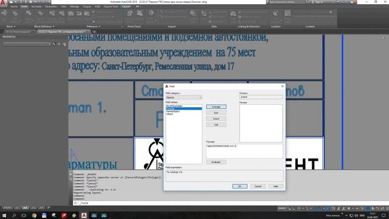
Task: Click Quick Select icon in Properties panel
Action: 65,44
